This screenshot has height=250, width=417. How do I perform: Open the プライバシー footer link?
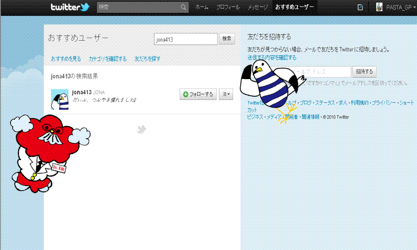[384, 103]
